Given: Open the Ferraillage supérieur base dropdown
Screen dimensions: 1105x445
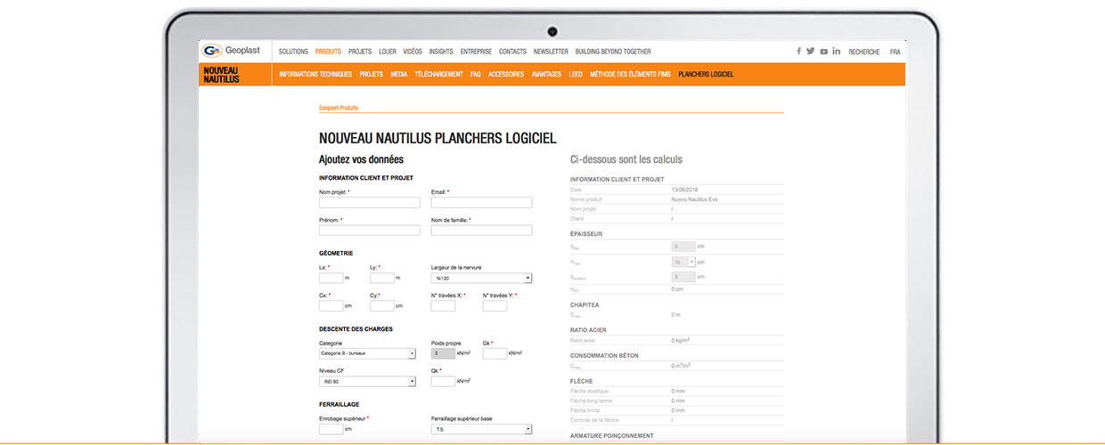Looking at the screenshot, I should (481, 429).
